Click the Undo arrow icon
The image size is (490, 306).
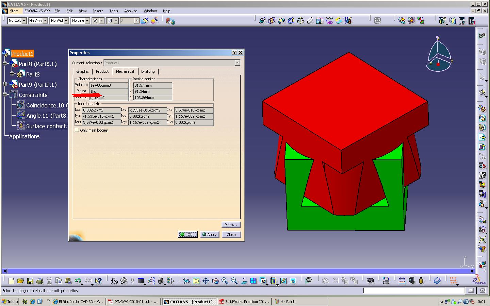[78, 281]
